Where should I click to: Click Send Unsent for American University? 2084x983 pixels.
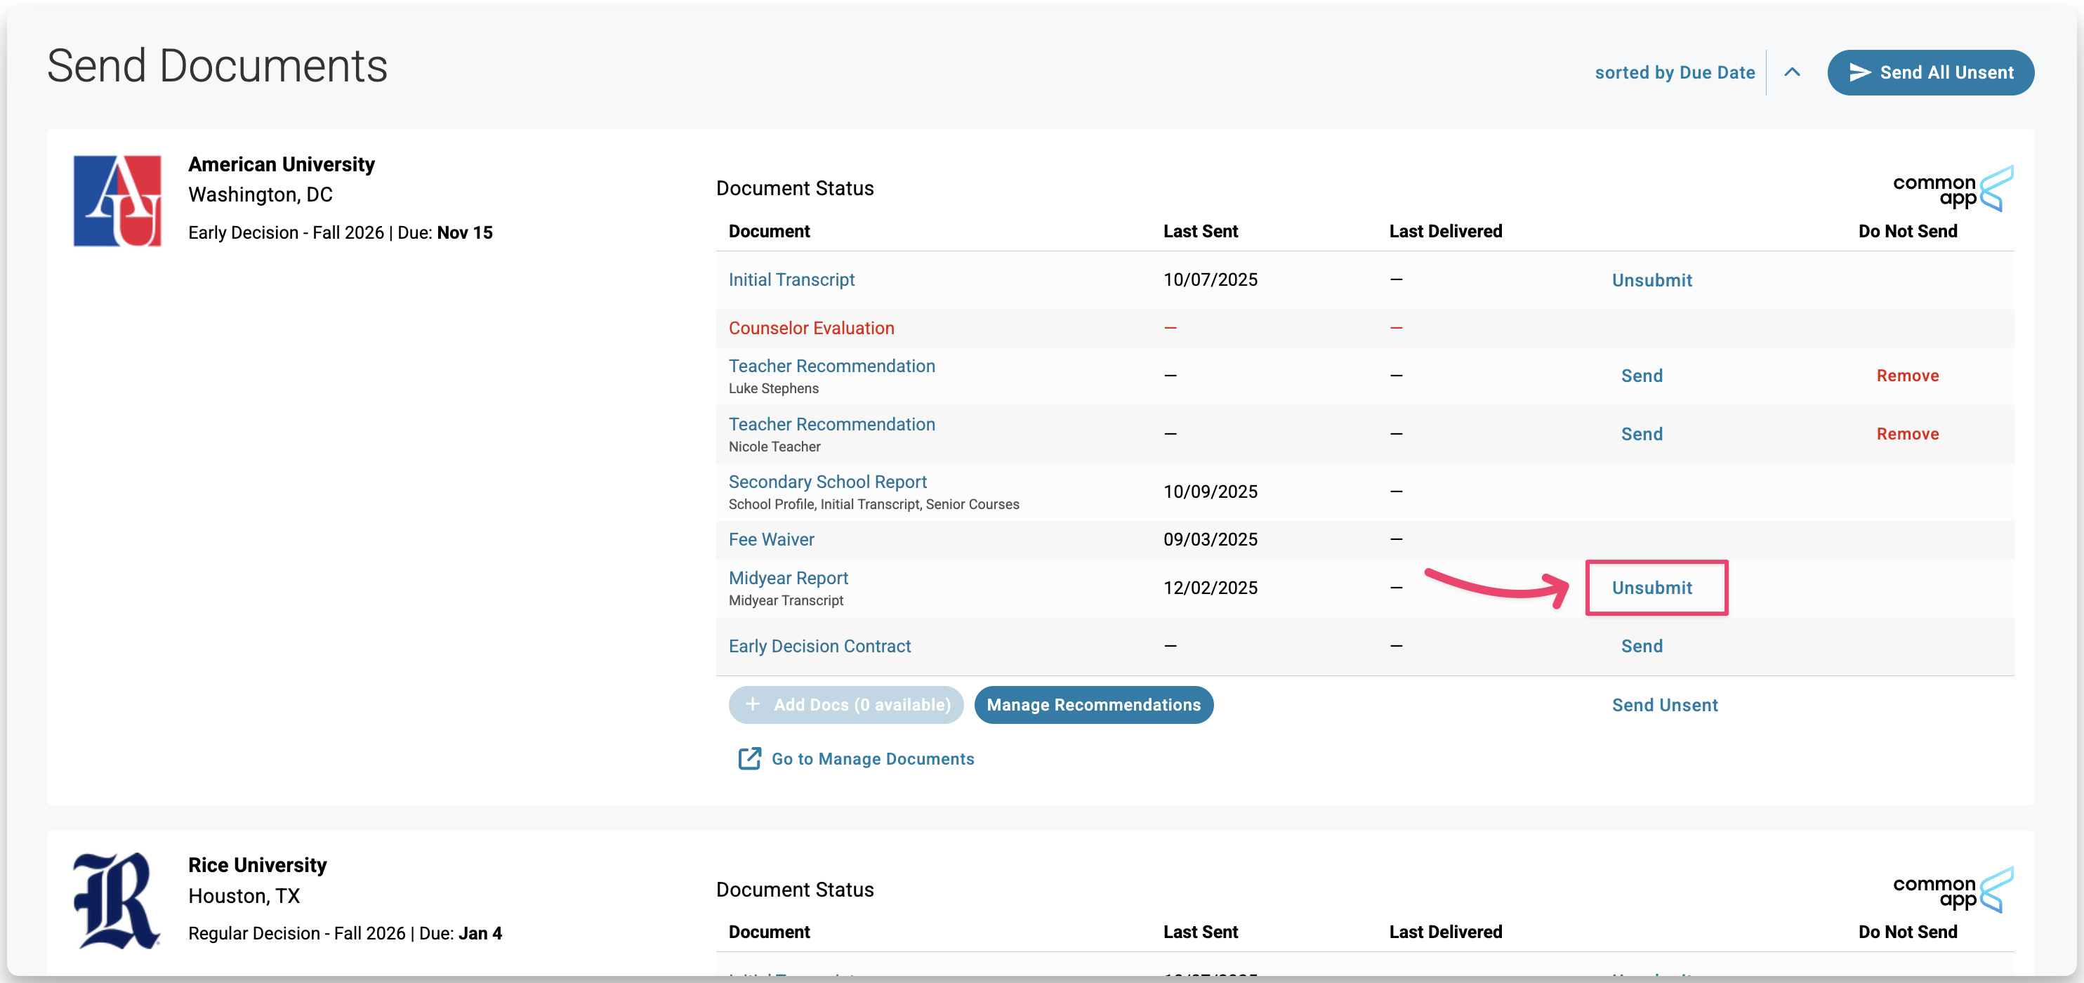coord(1664,705)
